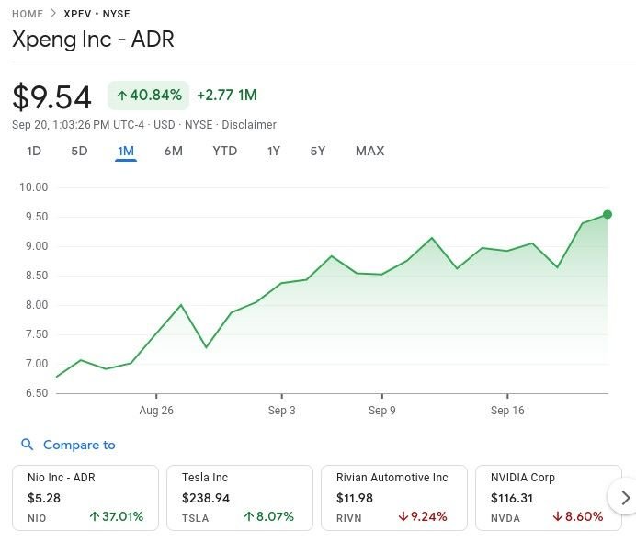Click the right arrow to scroll comparisons
The image size is (636, 542).
click(625, 498)
